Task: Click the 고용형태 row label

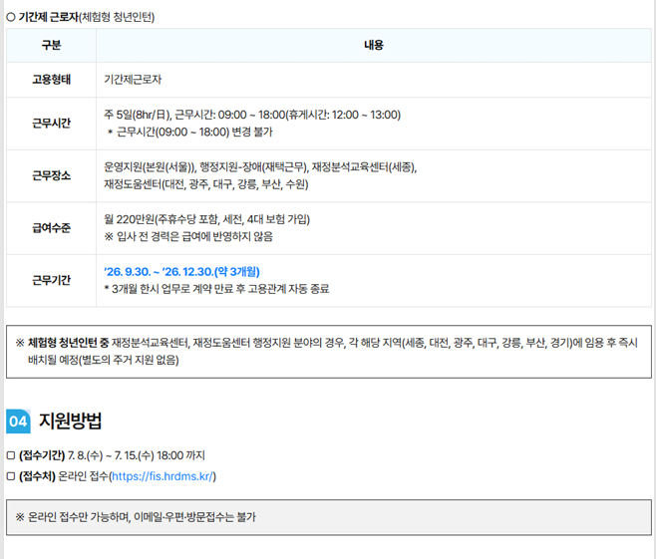Action: pos(51,80)
